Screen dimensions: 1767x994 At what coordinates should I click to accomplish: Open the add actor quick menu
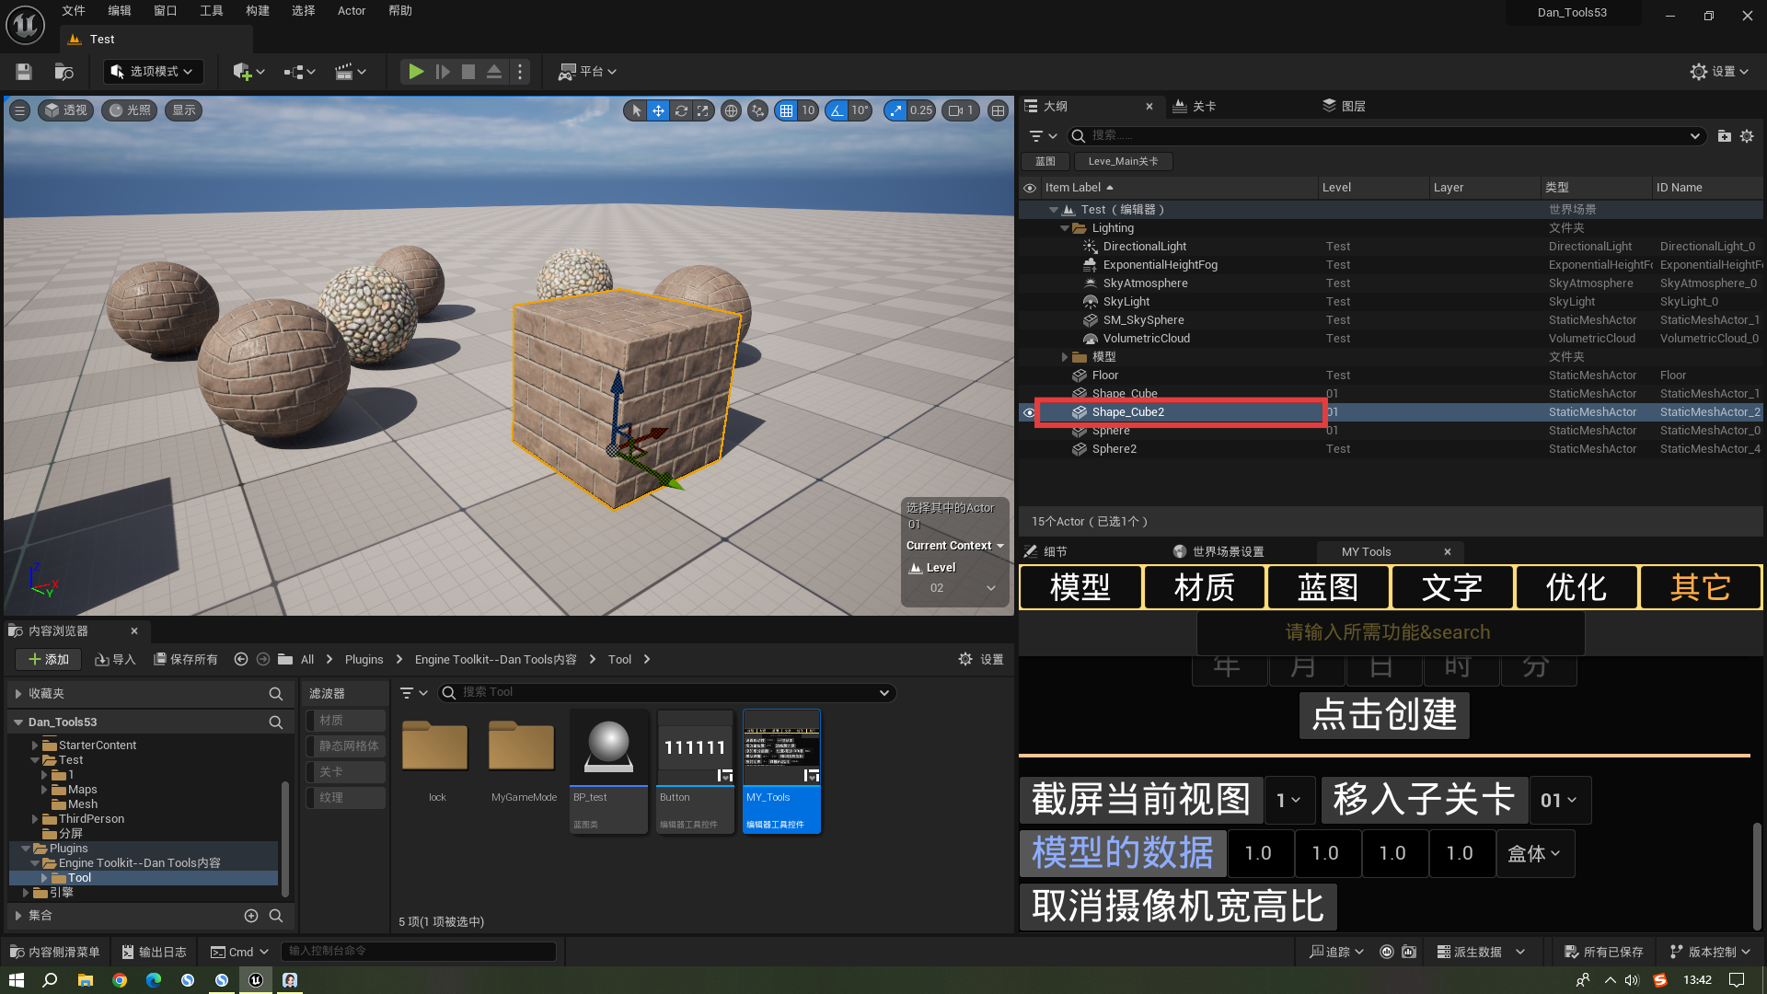click(248, 72)
